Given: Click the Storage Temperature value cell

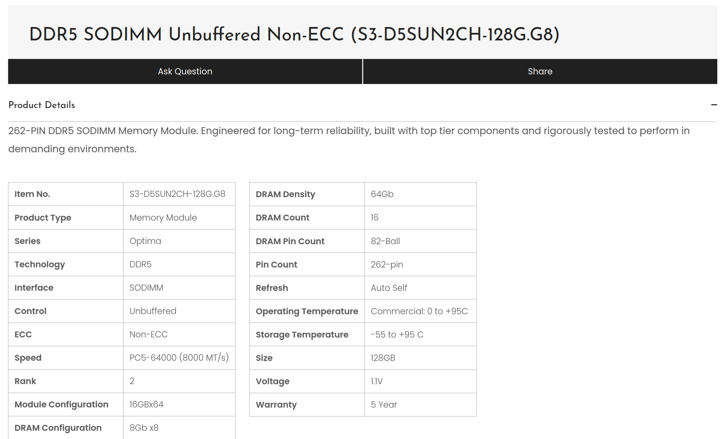Looking at the screenshot, I should point(420,334).
